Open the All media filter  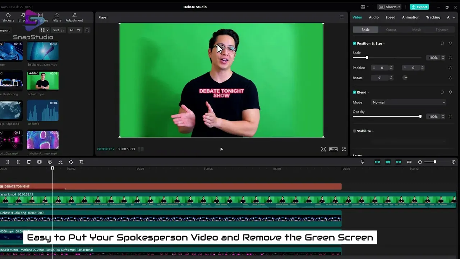point(75,30)
